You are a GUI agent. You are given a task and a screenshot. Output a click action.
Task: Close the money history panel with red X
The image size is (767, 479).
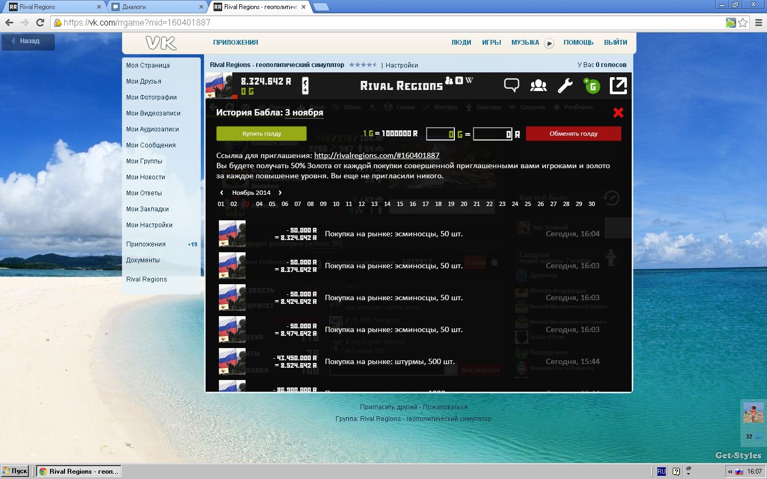618,112
